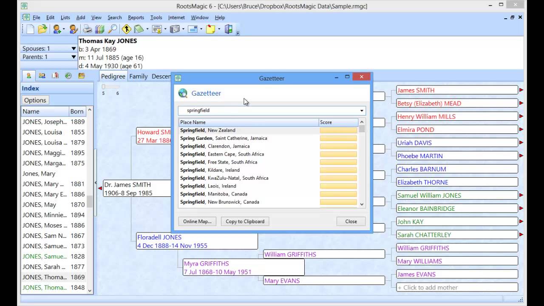Viewport: 544px width, 306px height.
Task: Click score bar for Springfield, Manitoba, Canada
Action: (338, 194)
